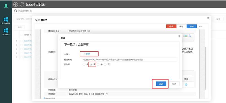
Task: Select the 无 priority radio button
Action: (84, 65)
